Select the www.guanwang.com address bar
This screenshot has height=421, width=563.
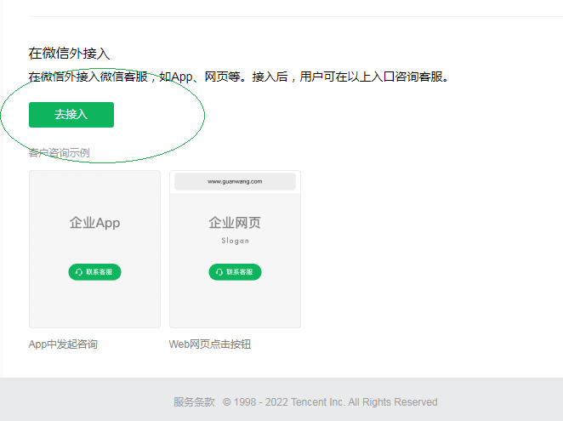tap(236, 181)
